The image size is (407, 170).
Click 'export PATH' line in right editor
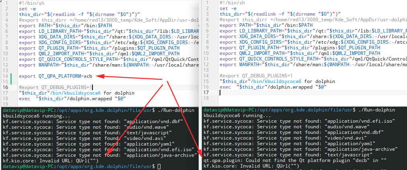266,26
